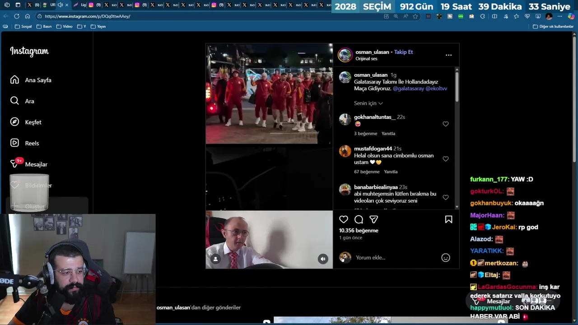This screenshot has width=578, height=325.
Task: Like mustafdogan44 comment
Action: (446, 159)
